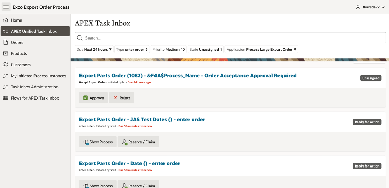Show Process for Export Parts Order - Date task
The height and width of the screenshot is (188, 389).
click(98, 185)
